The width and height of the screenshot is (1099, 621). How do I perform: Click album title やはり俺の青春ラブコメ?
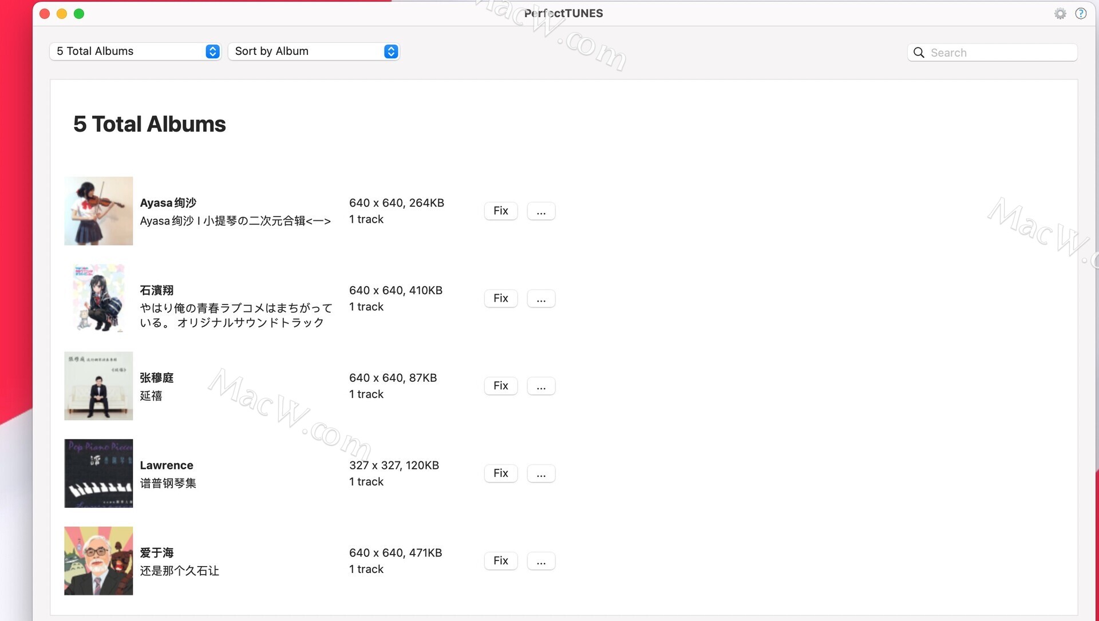coord(236,315)
